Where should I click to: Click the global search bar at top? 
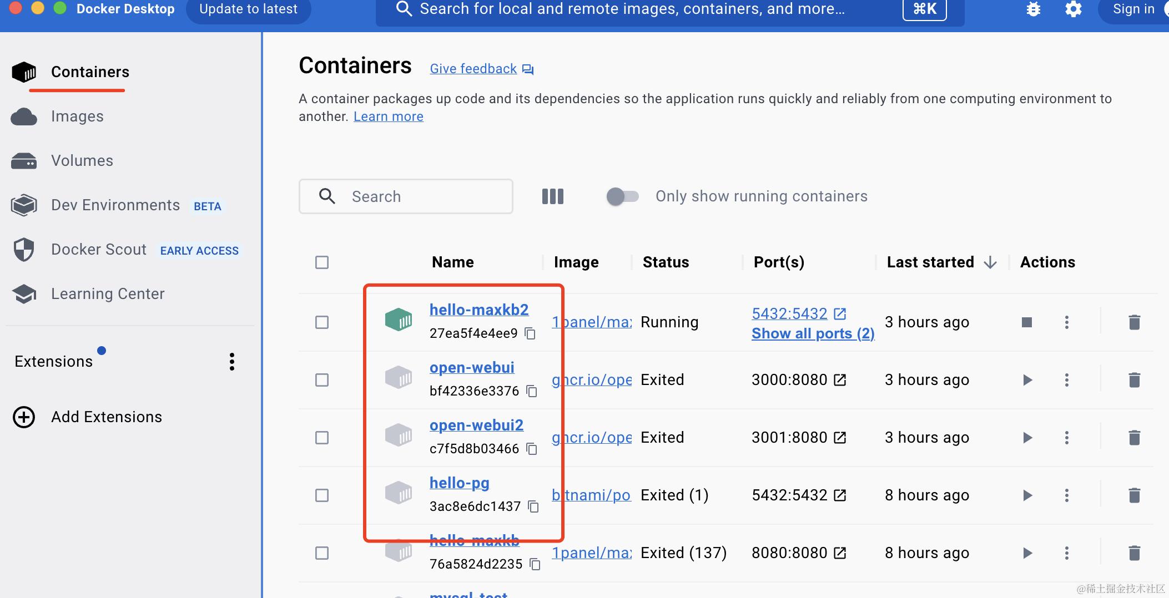coord(670,10)
